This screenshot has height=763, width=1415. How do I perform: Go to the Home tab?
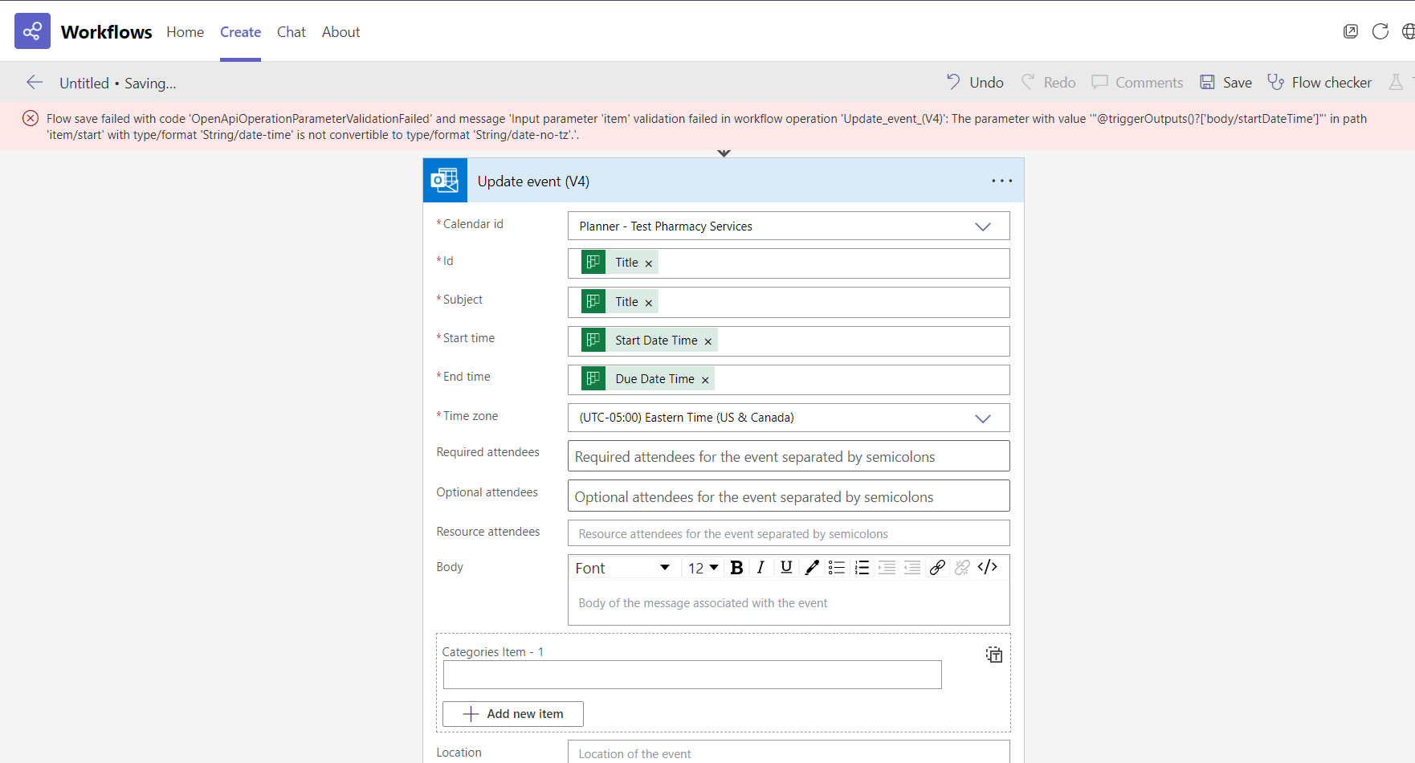click(185, 32)
